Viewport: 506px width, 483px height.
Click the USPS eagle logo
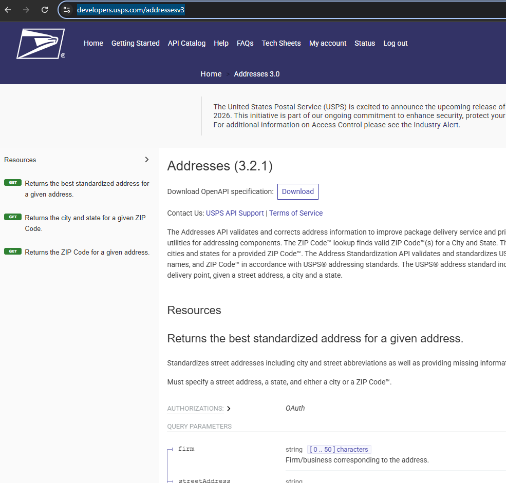click(41, 44)
